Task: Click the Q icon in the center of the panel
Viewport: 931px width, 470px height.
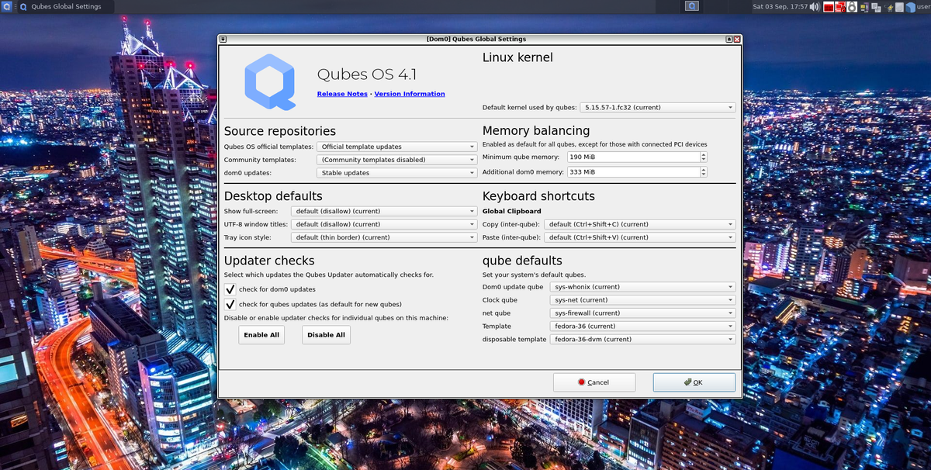Action: click(x=691, y=5)
